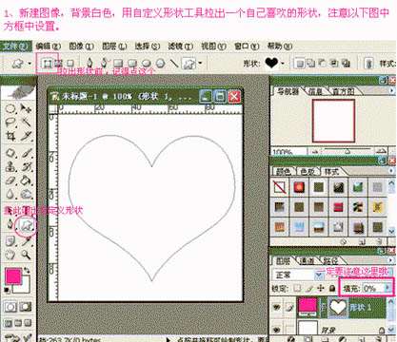The height and width of the screenshot is (342, 397).
Task: Switch to the 信息 (Info) tab
Action: click(x=315, y=92)
